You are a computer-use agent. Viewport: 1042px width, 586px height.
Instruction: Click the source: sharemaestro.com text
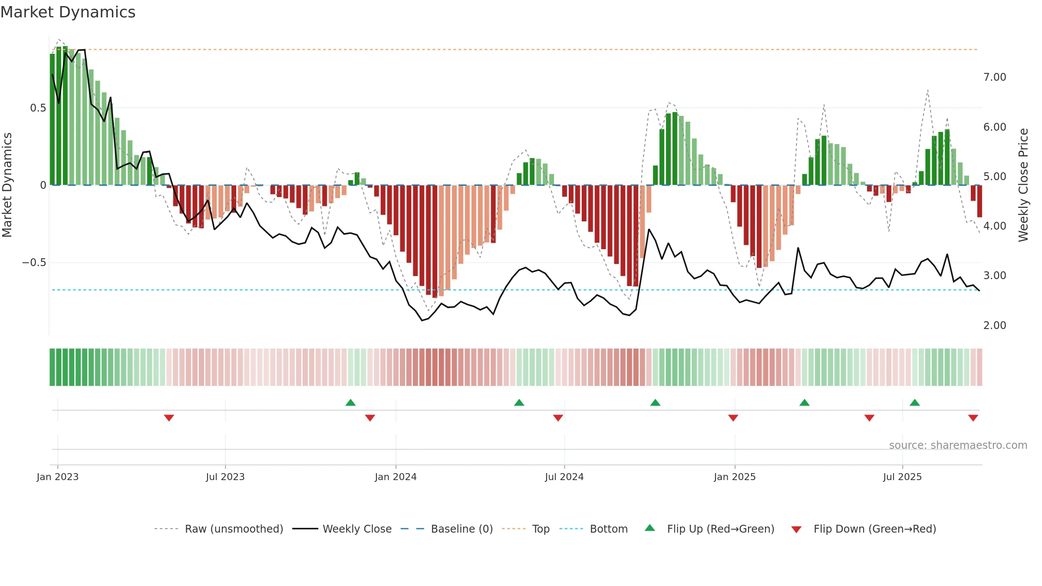point(958,445)
